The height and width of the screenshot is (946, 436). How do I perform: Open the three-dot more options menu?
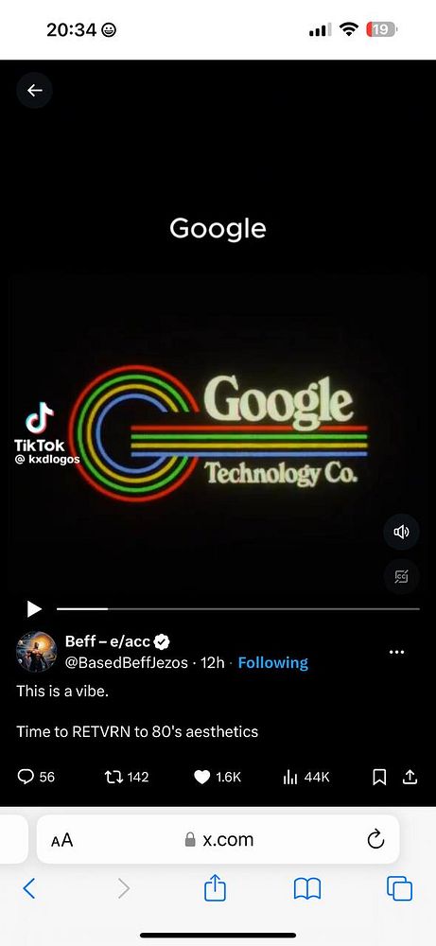pos(397,652)
